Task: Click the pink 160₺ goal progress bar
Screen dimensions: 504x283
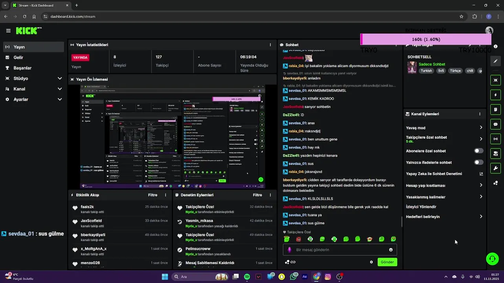Action: 426,39
